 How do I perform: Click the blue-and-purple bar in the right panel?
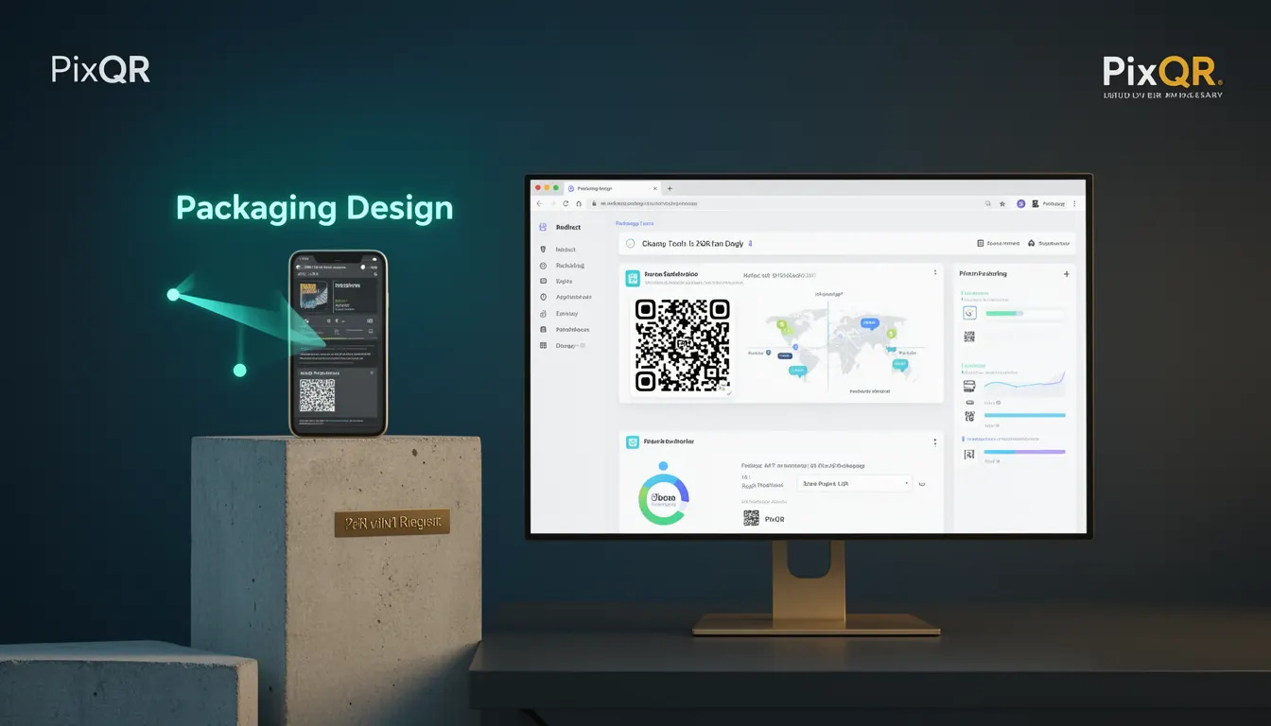tap(1024, 452)
